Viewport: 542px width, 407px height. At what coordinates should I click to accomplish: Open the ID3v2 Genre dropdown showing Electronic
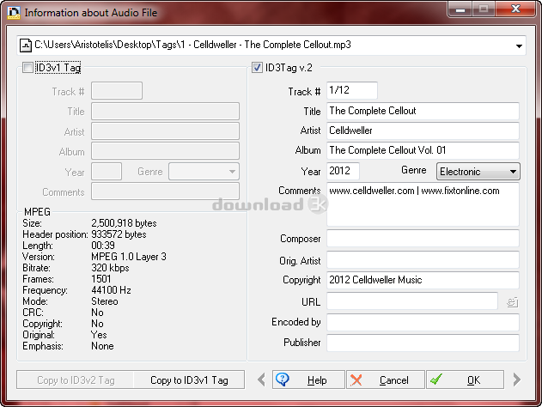coord(478,172)
